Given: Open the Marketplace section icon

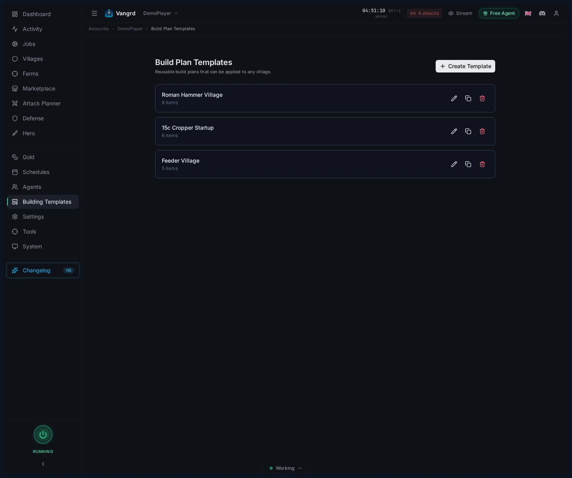Looking at the screenshot, I should [x=14, y=89].
